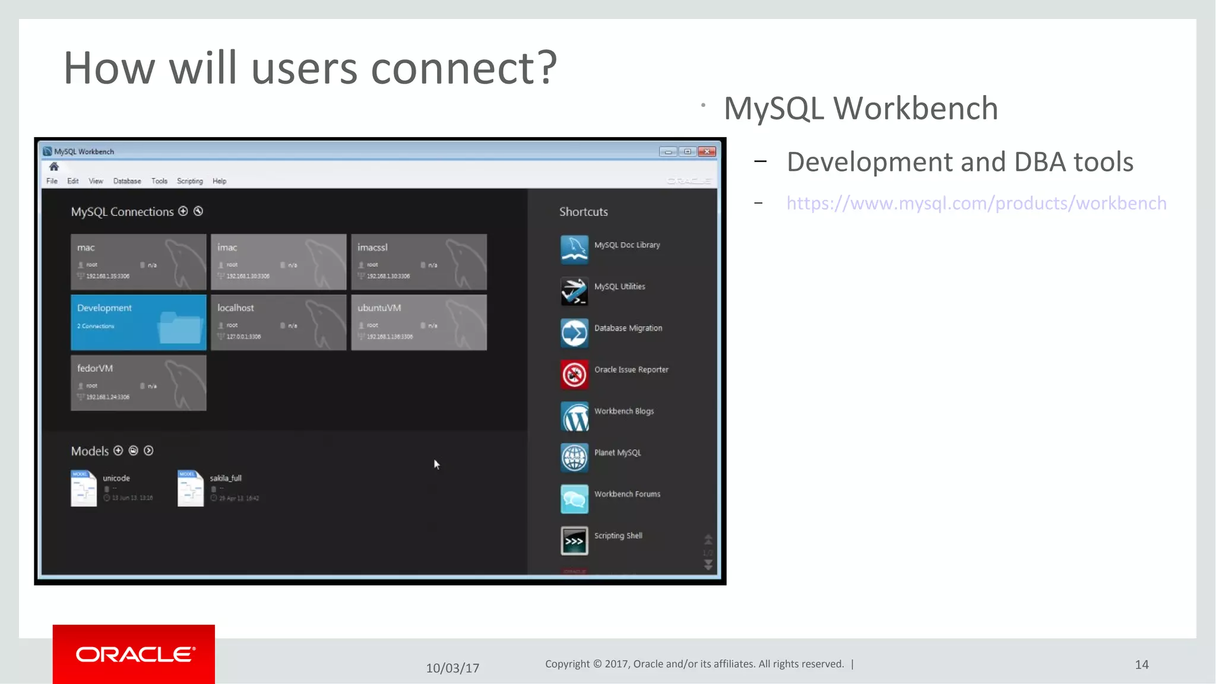Screen dimensions: 1216x684
Task: Page up the shortcuts list arrow
Action: (x=708, y=539)
